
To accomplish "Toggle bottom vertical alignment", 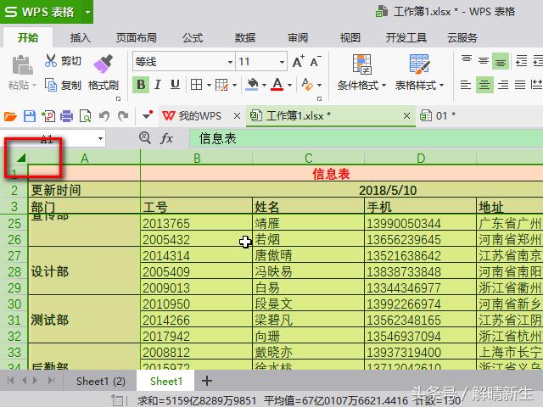I will click(x=501, y=61).
